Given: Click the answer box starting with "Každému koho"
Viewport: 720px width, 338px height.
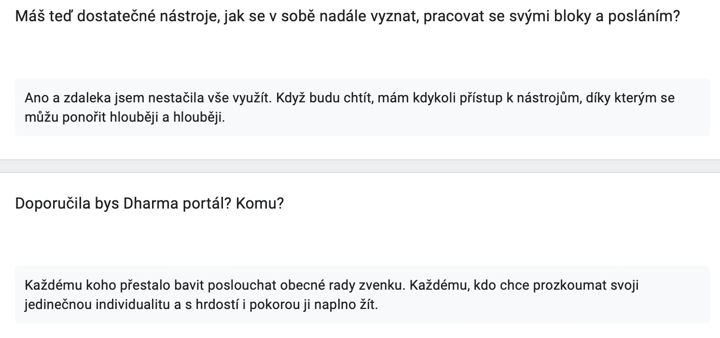Looking at the screenshot, I should (362, 295).
